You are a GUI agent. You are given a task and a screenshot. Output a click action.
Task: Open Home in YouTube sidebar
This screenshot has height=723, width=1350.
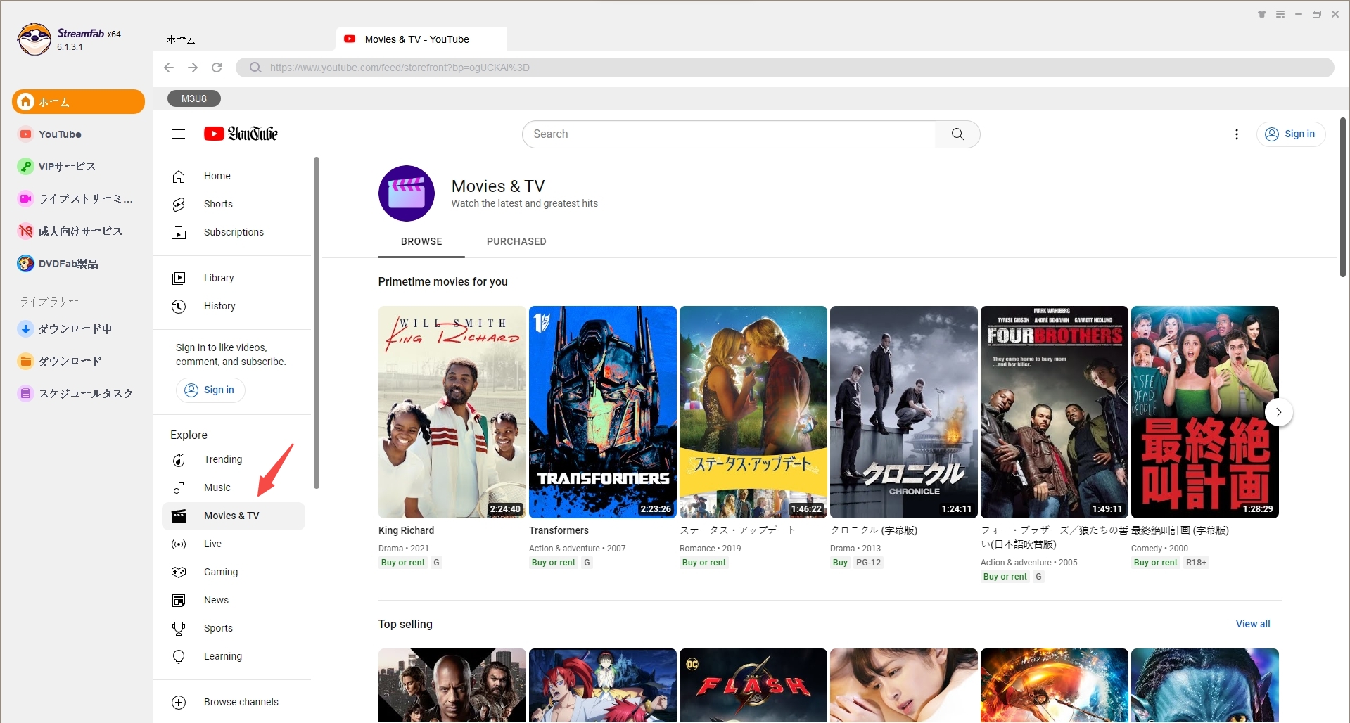click(x=234, y=176)
